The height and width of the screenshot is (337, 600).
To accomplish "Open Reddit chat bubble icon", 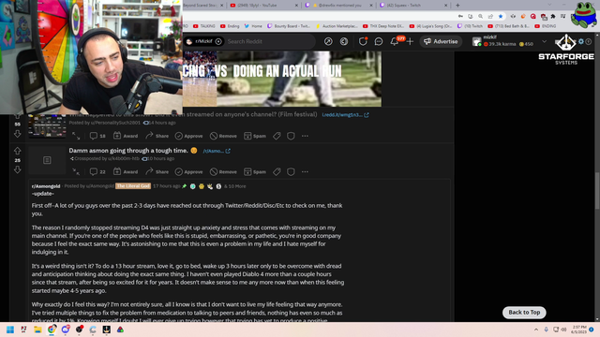I will 379,41.
